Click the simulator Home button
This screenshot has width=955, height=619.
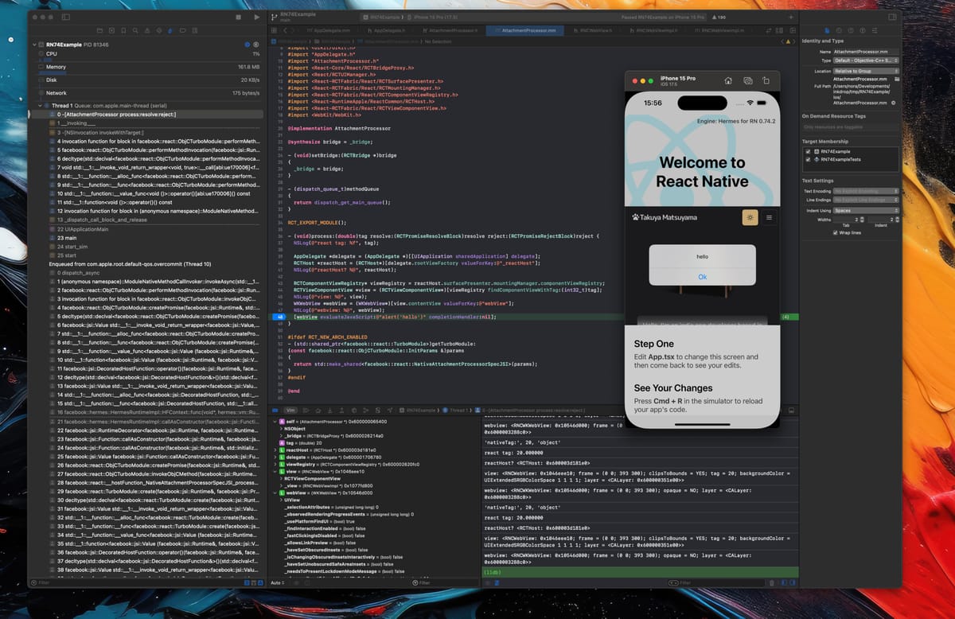(727, 80)
